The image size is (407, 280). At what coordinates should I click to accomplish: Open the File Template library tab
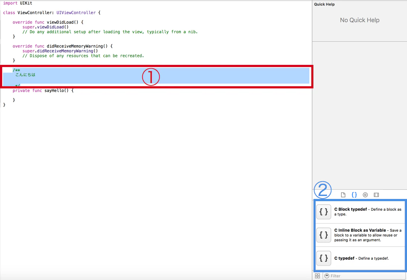point(343,195)
